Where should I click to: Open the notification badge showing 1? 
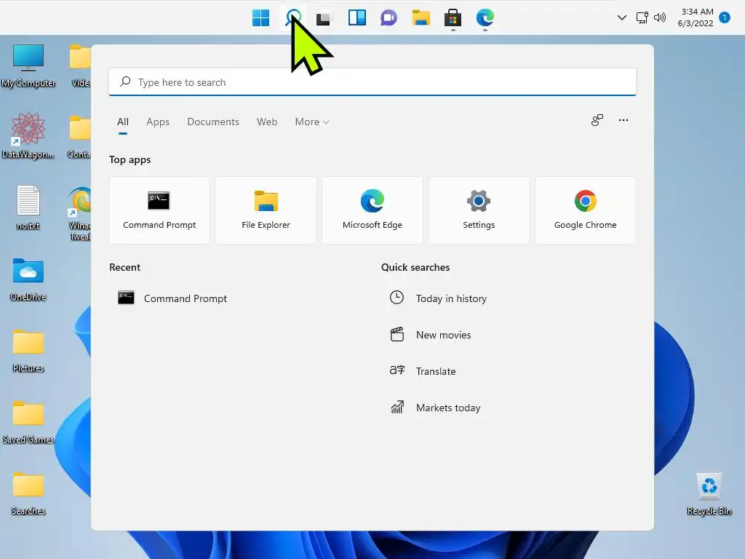(x=724, y=17)
